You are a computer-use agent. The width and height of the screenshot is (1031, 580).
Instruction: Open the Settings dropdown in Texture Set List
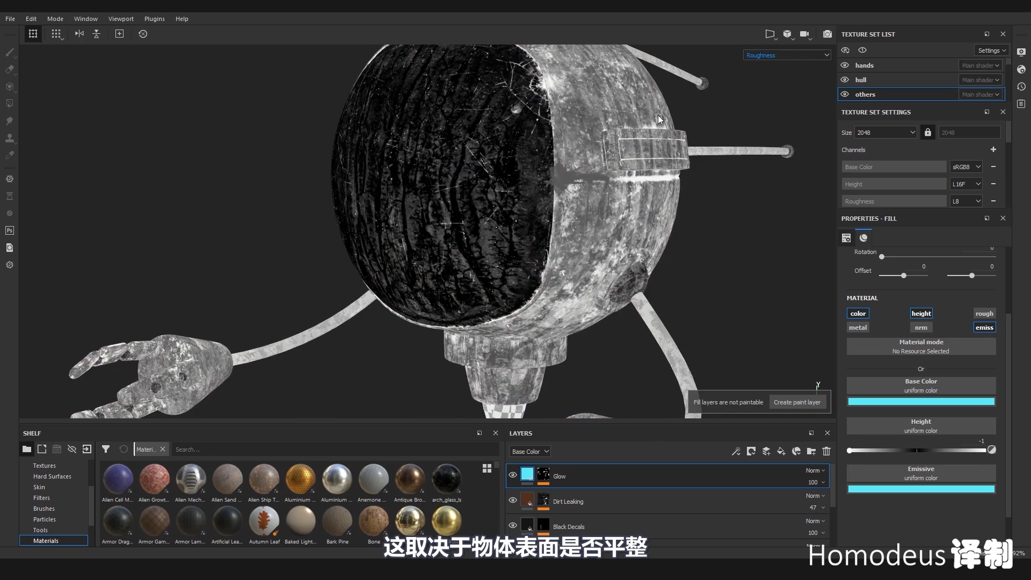click(x=991, y=50)
